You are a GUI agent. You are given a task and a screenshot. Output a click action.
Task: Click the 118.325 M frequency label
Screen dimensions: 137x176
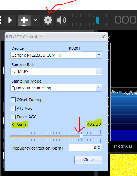[x=123, y=147]
